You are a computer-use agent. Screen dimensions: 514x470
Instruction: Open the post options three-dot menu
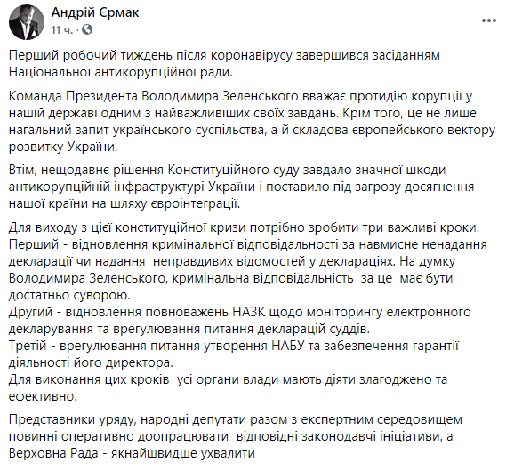pyautogui.click(x=489, y=21)
